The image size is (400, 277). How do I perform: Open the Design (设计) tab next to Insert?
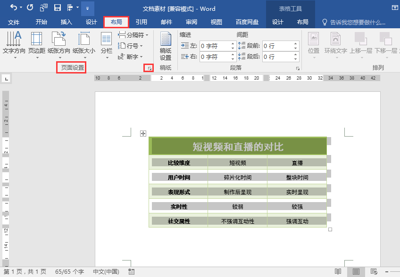point(92,22)
